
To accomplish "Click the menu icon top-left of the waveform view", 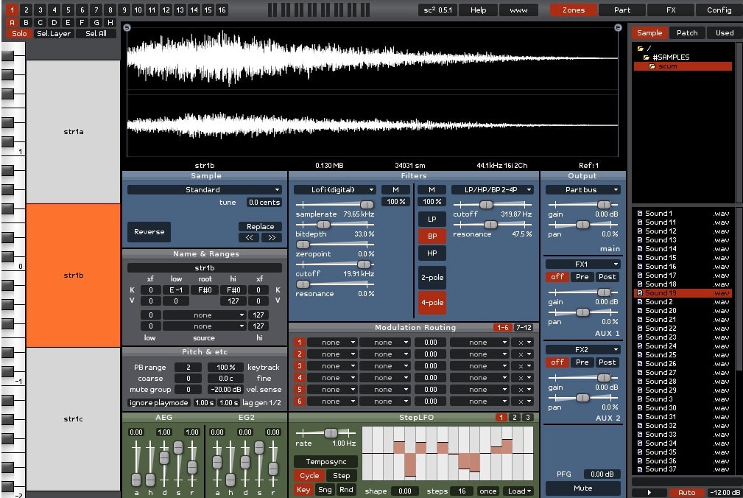I will (127, 27).
